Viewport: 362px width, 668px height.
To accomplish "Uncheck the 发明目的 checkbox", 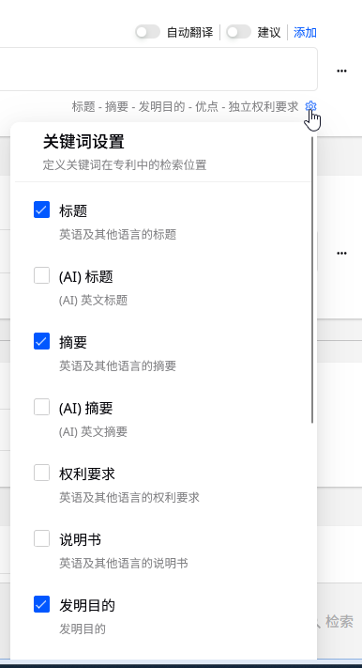I will [41, 604].
